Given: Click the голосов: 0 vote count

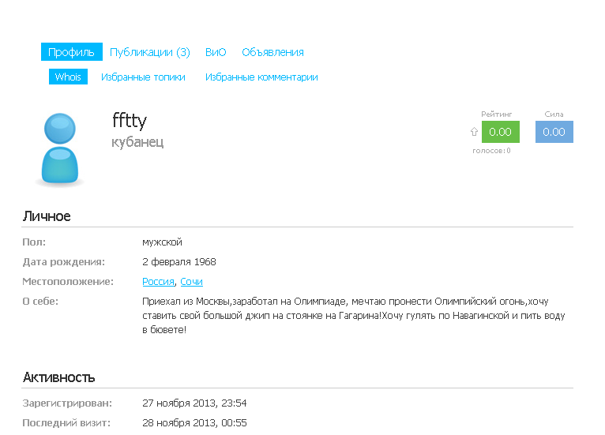Looking at the screenshot, I should point(491,151).
